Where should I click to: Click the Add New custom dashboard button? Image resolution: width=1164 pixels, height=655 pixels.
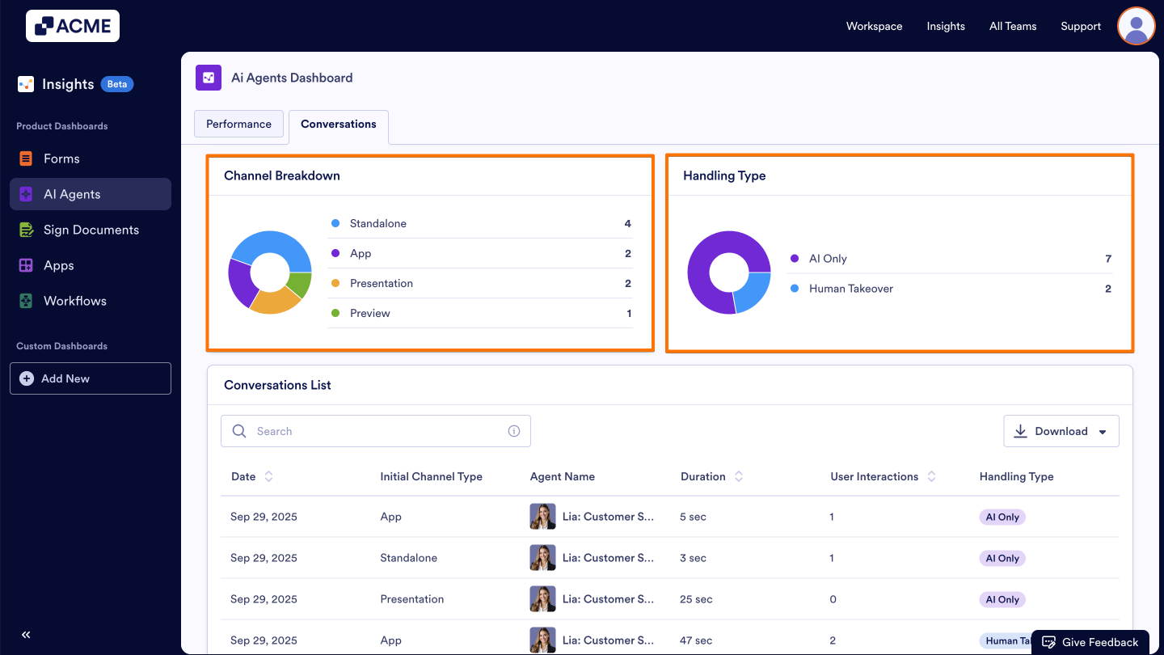point(90,378)
